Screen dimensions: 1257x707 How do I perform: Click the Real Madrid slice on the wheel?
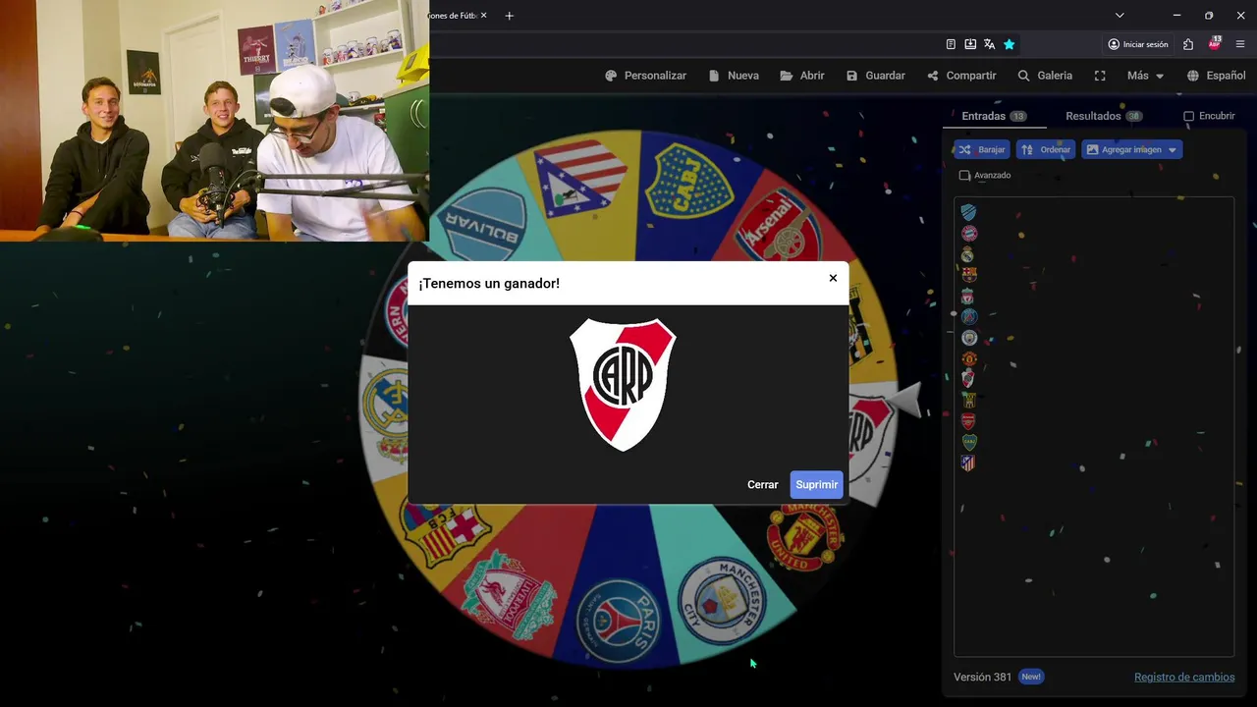(x=388, y=412)
